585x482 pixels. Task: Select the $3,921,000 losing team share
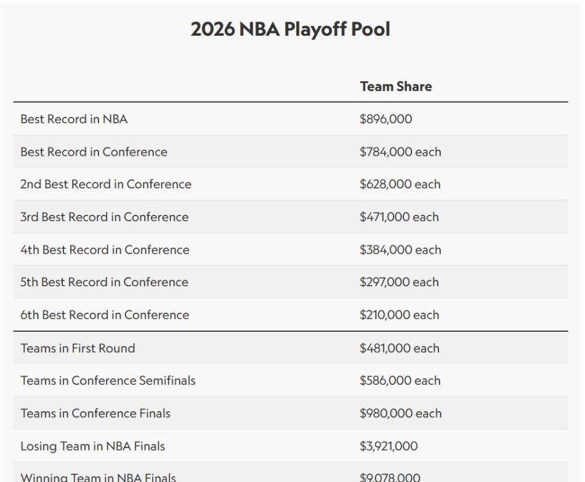click(389, 446)
